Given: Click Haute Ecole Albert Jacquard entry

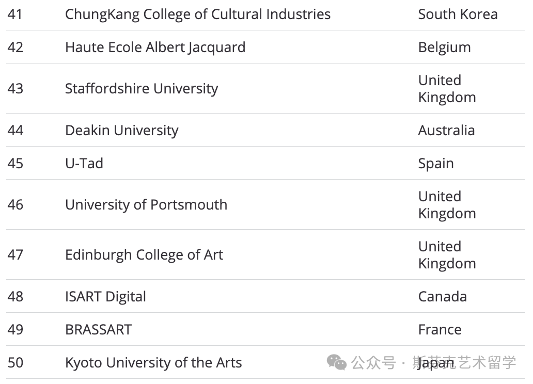Looking at the screenshot, I should pos(155,47).
